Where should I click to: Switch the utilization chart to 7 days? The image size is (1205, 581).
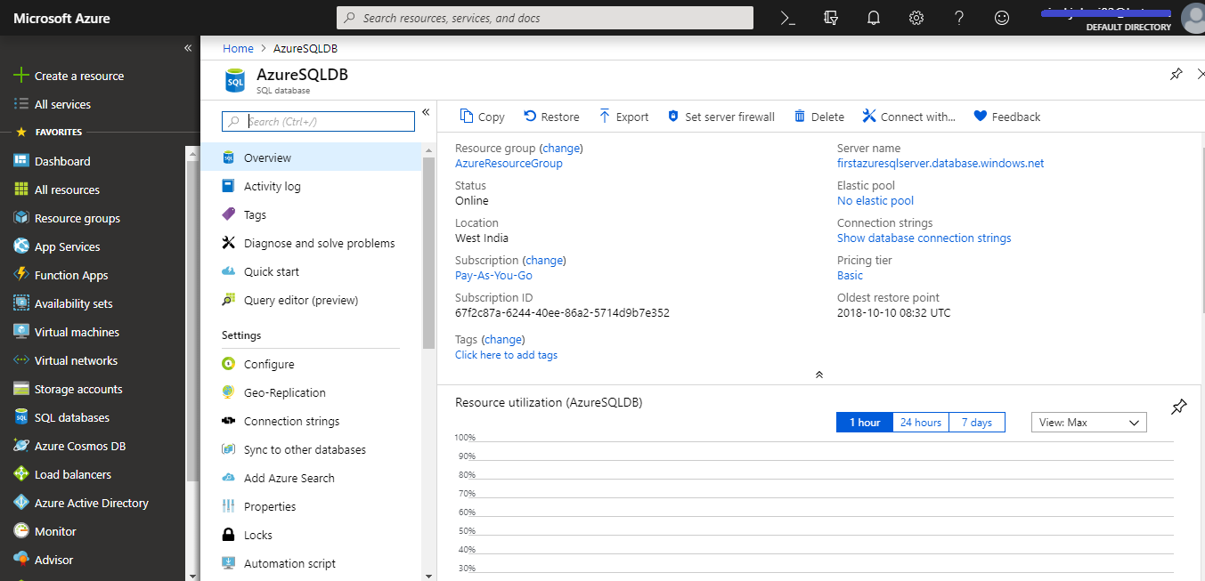976,422
